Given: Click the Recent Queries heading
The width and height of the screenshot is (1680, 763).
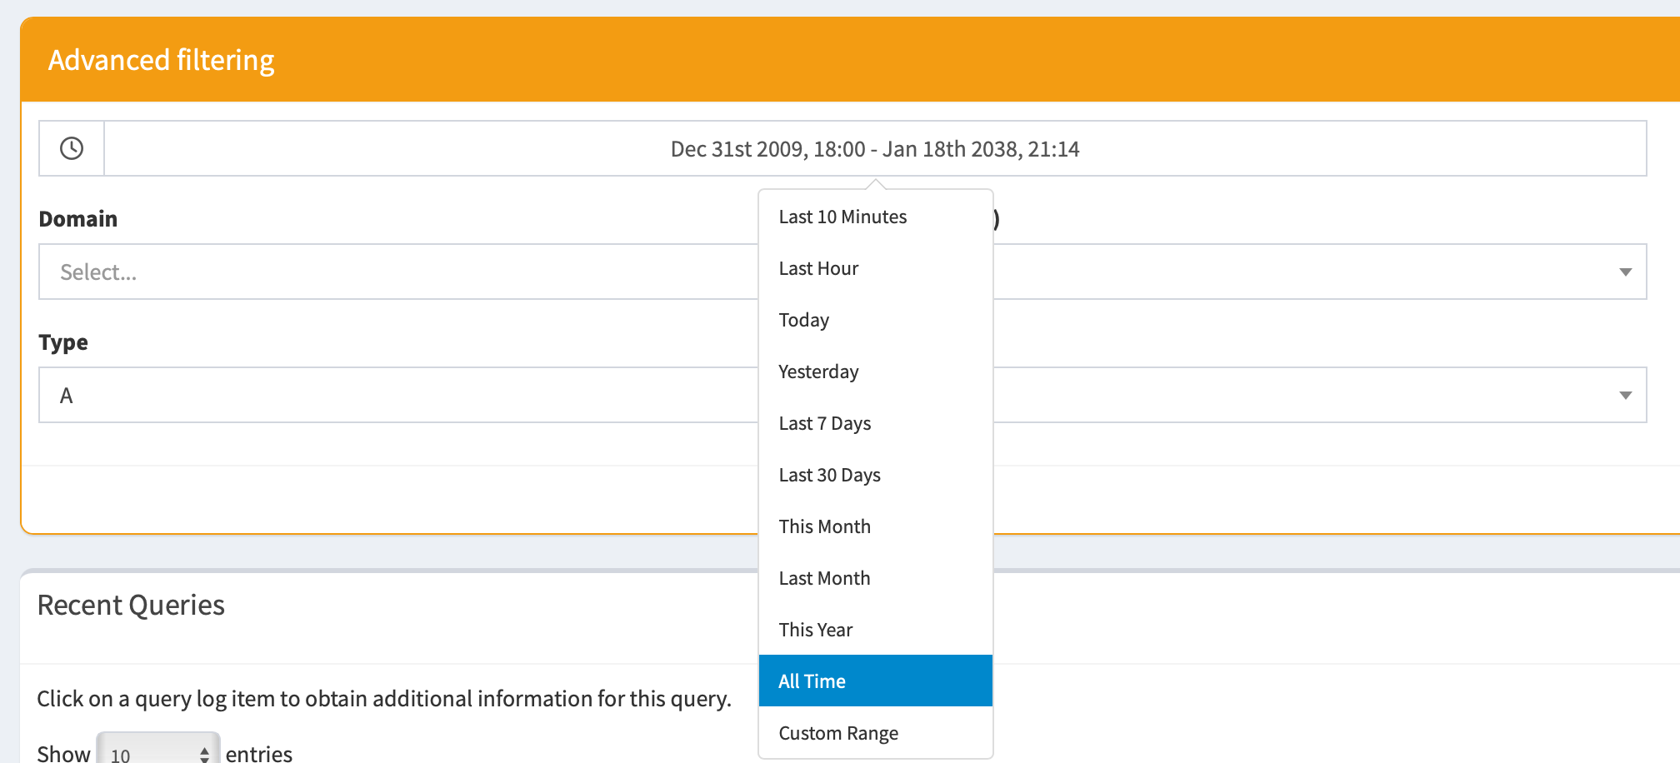Looking at the screenshot, I should 131,605.
